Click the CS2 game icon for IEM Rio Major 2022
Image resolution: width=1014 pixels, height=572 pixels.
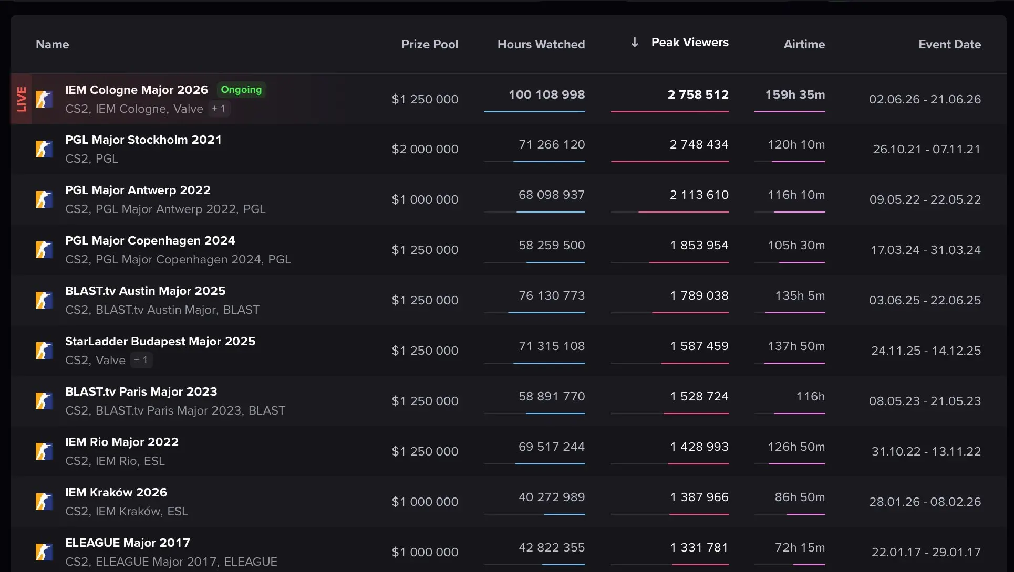pyautogui.click(x=44, y=451)
